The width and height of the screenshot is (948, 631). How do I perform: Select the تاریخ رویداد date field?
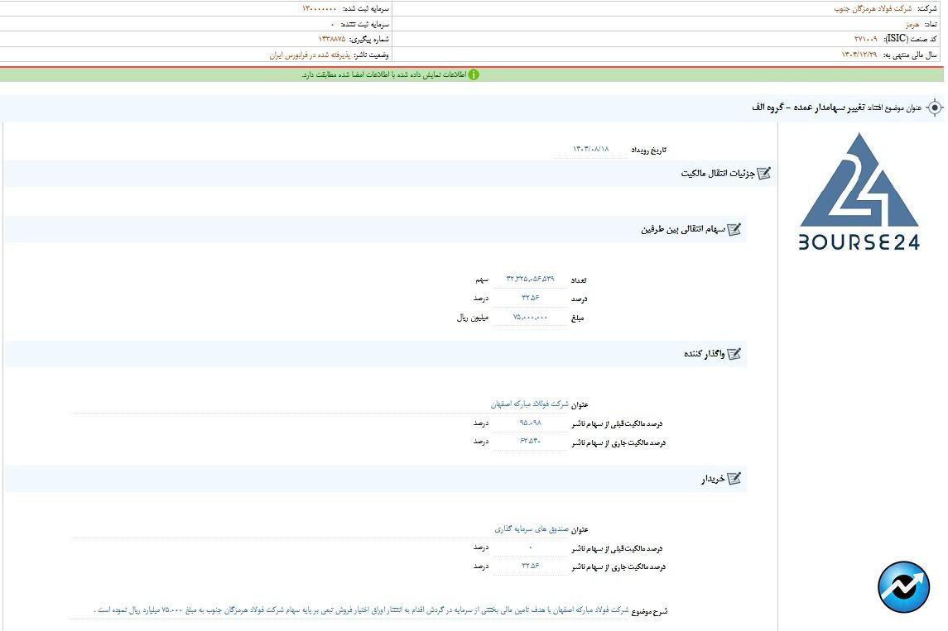point(590,149)
